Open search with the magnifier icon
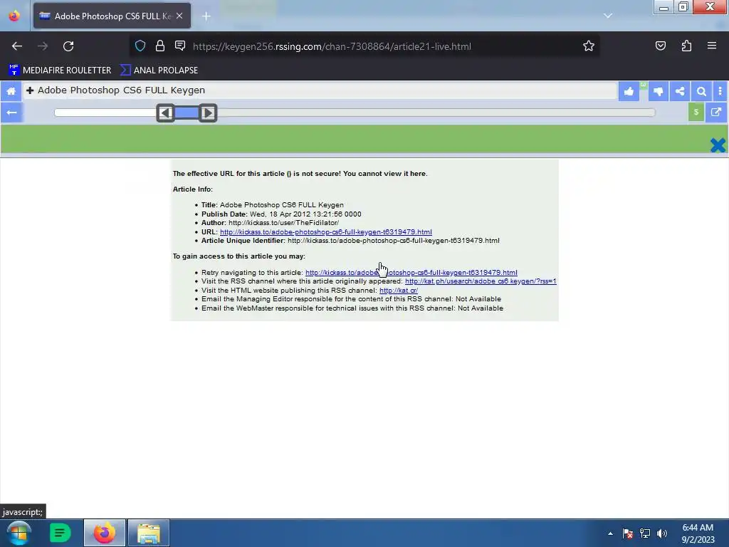This screenshot has width=729, height=547. [701, 91]
